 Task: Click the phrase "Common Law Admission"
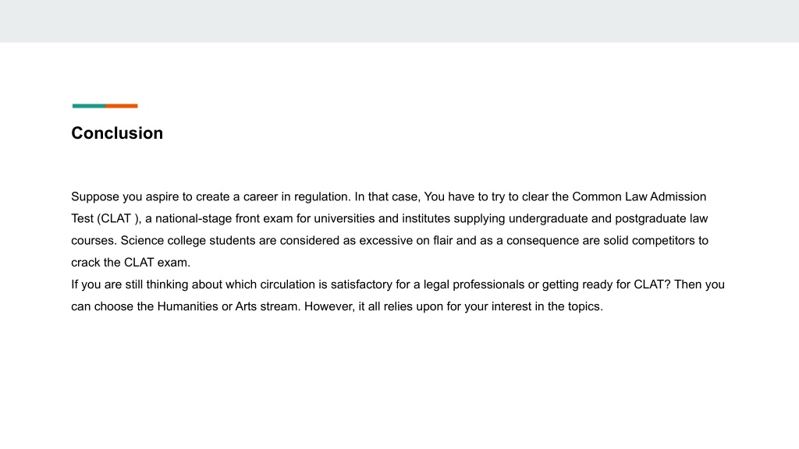point(639,196)
